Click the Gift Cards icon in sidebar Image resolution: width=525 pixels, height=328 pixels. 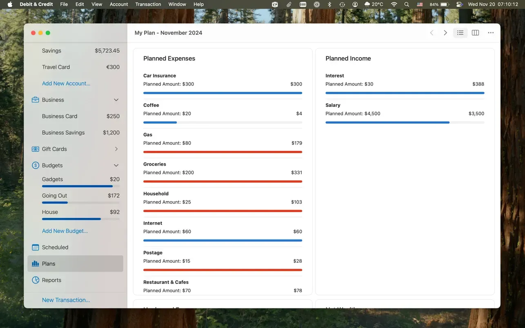click(36, 149)
